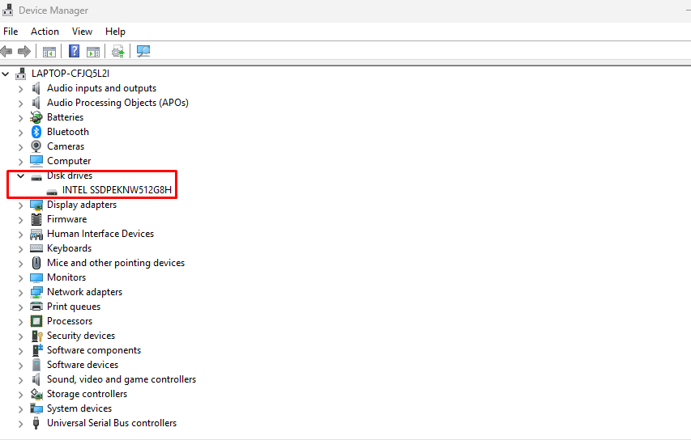Click the Print queues printer icon
This screenshot has width=691, height=440.
pos(36,307)
